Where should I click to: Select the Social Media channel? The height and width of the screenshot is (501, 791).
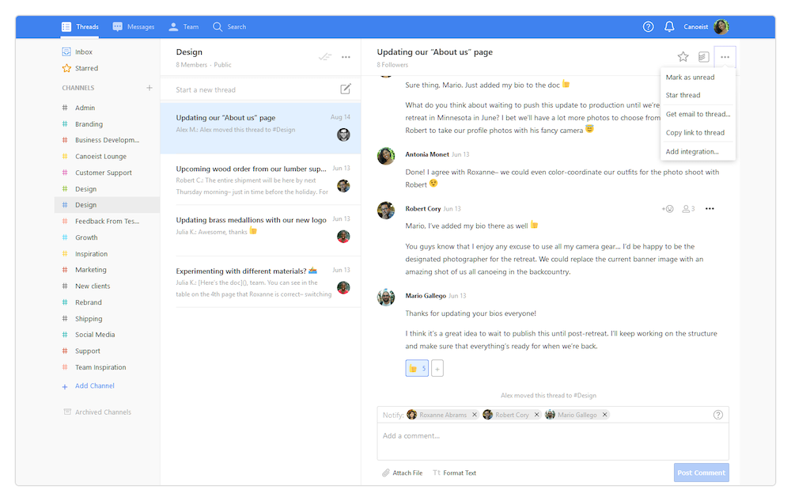pos(107,335)
